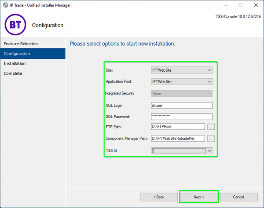Close the Unified Installer Manager window
The width and height of the screenshot is (264, 208).
256,5
